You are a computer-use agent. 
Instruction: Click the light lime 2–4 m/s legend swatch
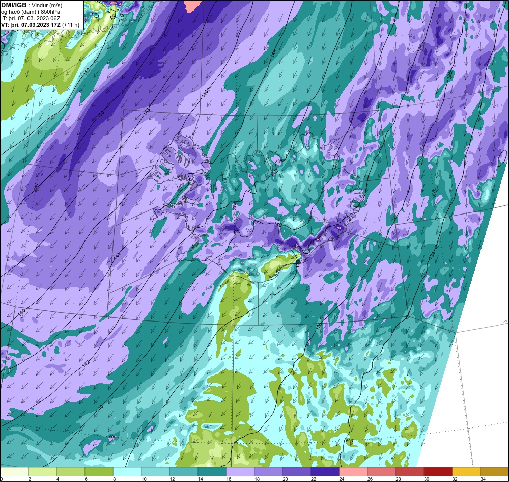coord(43,472)
